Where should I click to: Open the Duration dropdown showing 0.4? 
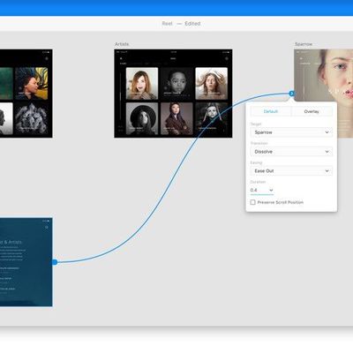click(262, 191)
